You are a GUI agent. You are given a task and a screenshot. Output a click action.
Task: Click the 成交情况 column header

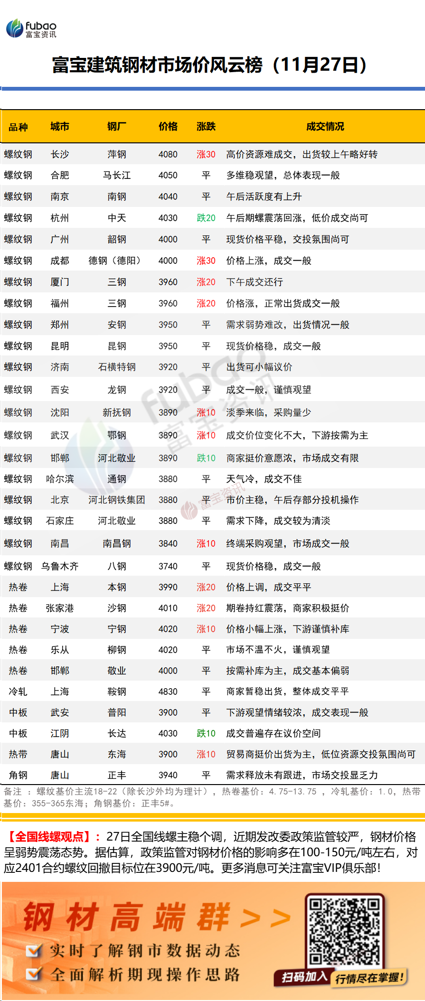pos(325,126)
